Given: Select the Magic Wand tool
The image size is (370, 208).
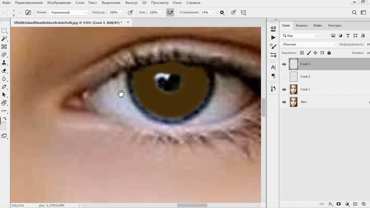Looking at the screenshot, I should click(4, 39).
